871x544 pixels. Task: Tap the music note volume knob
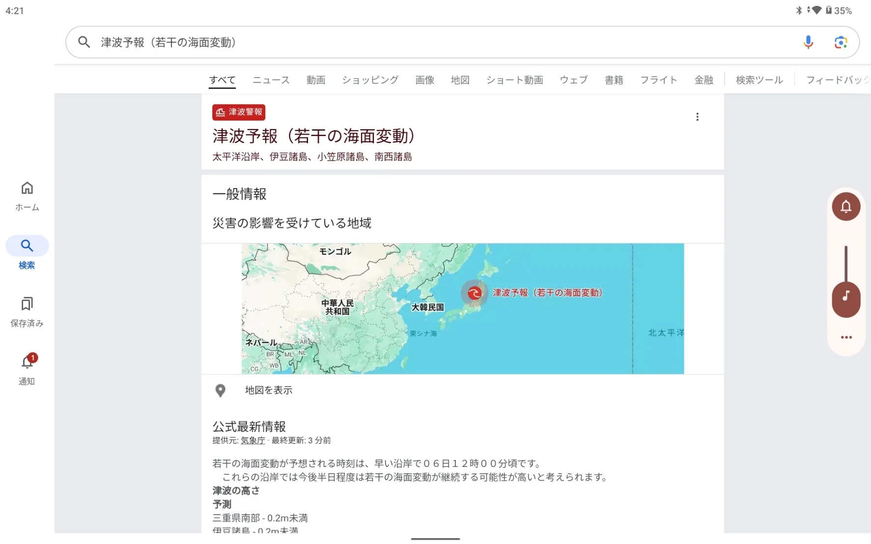tap(846, 299)
